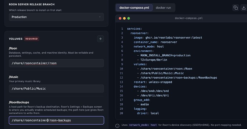This screenshot has height=129, width=247.
Task: Click the /Roon database description text
Action: (51, 54)
